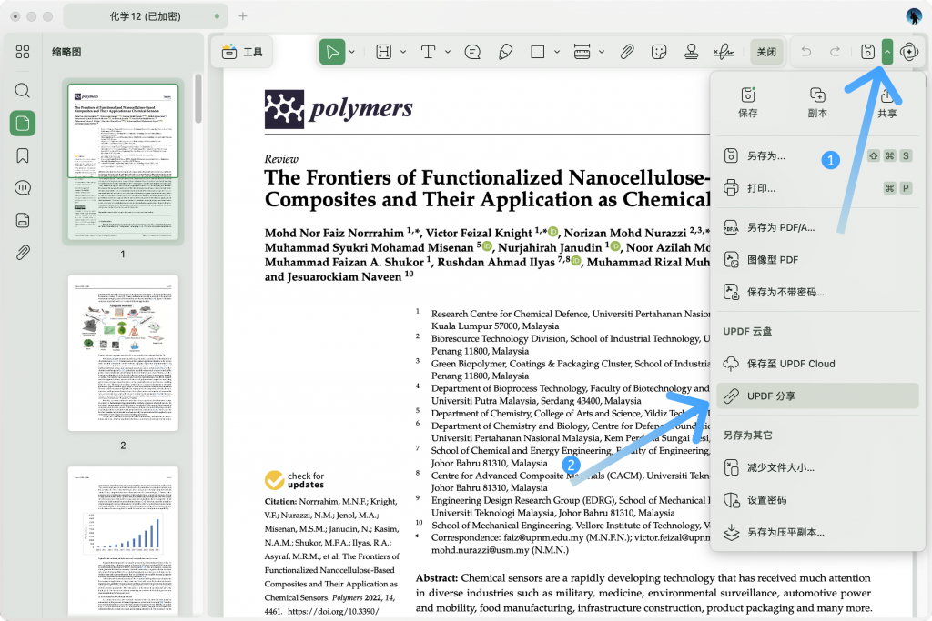
Task: Select the stamp tool
Action: pos(692,52)
